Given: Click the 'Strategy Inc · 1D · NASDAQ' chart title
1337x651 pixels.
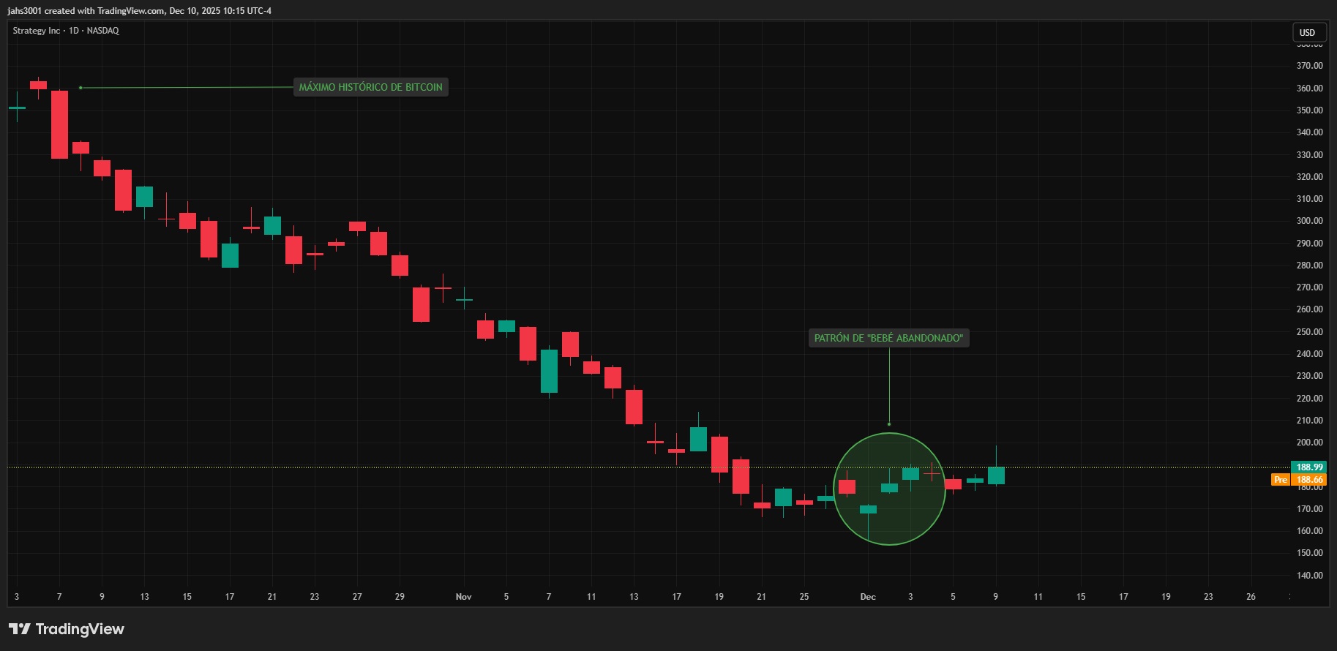Looking at the screenshot, I should click(x=66, y=31).
